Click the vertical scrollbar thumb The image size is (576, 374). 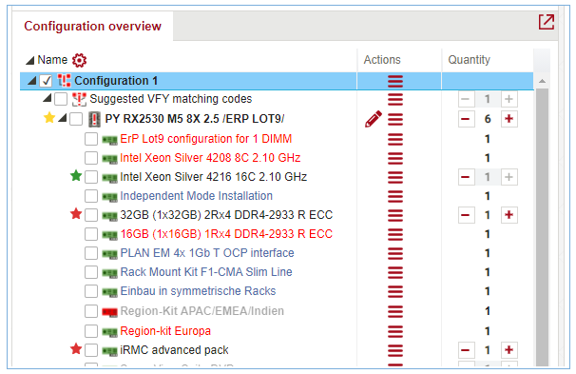pyautogui.click(x=542, y=227)
